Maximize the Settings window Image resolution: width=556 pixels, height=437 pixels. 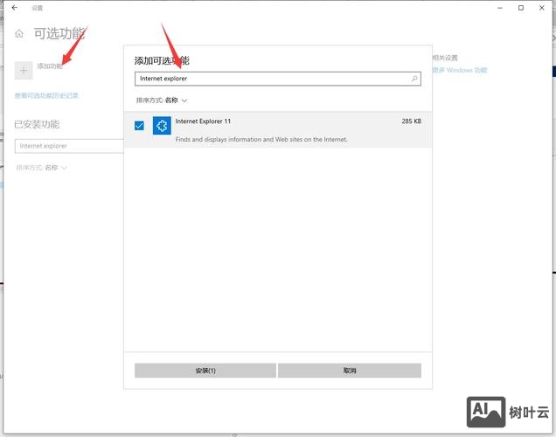[521, 8]
